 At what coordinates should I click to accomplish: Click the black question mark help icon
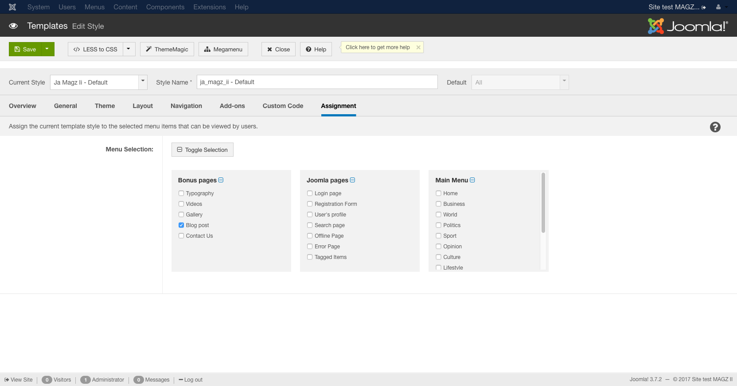tap(715, 127)
